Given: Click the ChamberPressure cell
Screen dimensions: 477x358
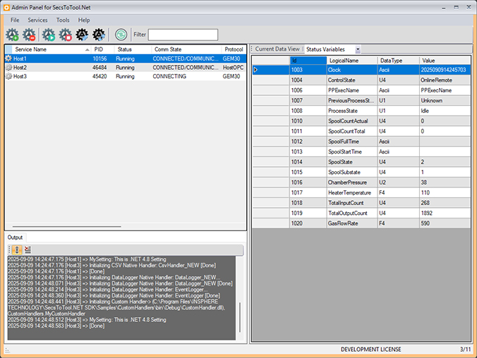Looking at the screenshot, I should pyautogui.click(x=352, y=183).
